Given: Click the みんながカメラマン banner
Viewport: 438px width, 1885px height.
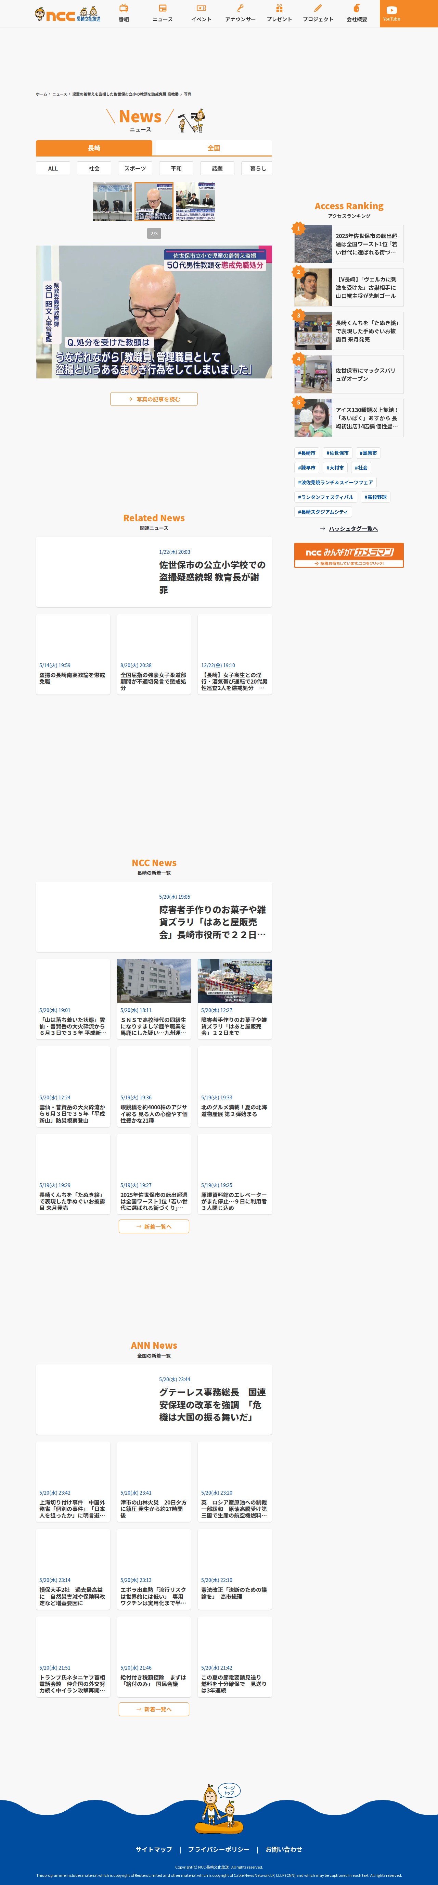Looking at the screenshot, I should pos(349,555).
